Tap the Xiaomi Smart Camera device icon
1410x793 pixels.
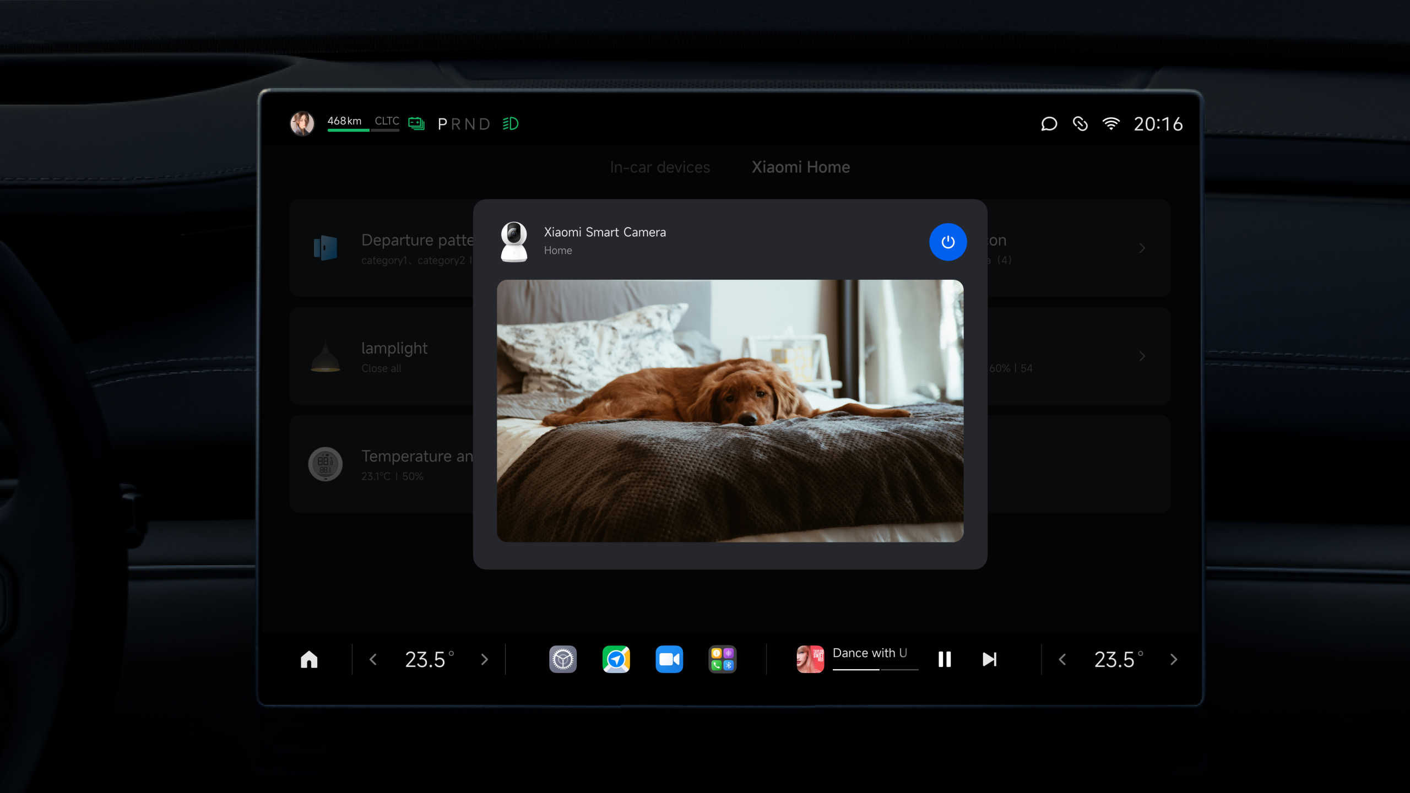click(x=514, y=242)
